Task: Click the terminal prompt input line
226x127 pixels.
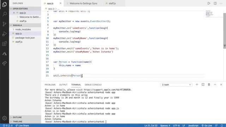Action: coord(76,122)
